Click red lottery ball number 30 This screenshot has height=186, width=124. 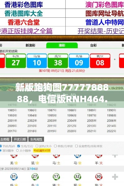pyautogui.click(x=99, y=177)
